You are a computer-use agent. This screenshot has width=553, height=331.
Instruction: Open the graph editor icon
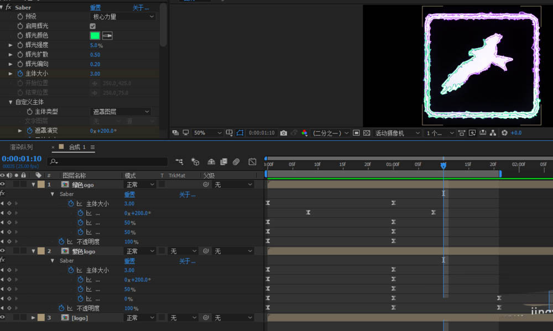click(x=252, y=162)
